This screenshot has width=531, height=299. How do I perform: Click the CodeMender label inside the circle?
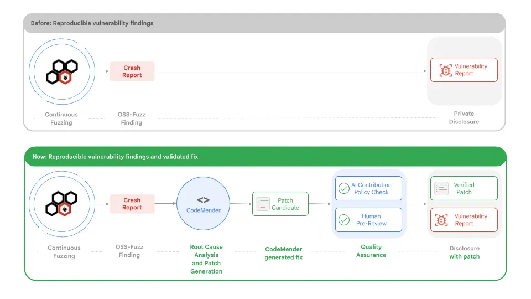[203, 210]
